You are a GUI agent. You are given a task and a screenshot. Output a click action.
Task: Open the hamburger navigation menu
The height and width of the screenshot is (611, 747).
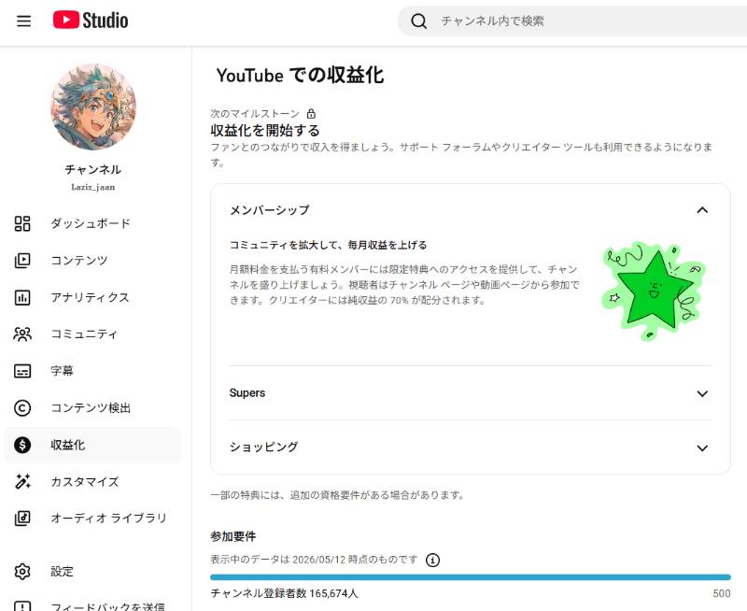(x=24, y=21)
